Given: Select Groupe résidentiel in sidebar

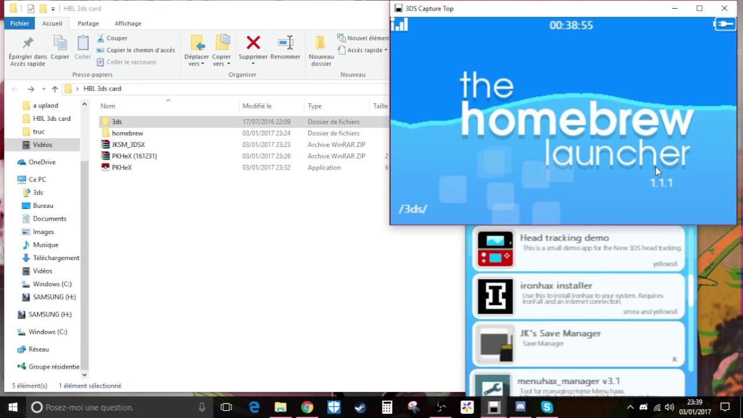Looking at the screenshot, I should click(54, 367).
